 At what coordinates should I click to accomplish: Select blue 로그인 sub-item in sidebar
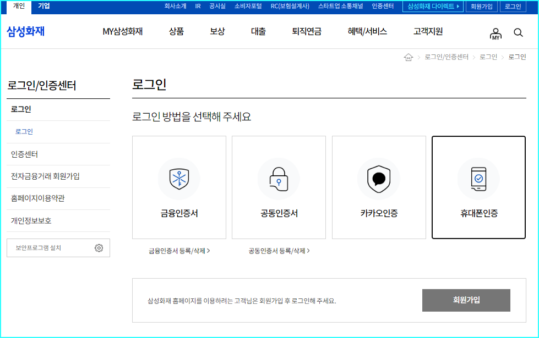pyautogui.click(x=24, y=132)
